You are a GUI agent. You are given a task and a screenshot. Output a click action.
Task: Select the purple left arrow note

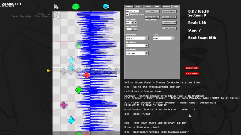(x=64, y=105)
